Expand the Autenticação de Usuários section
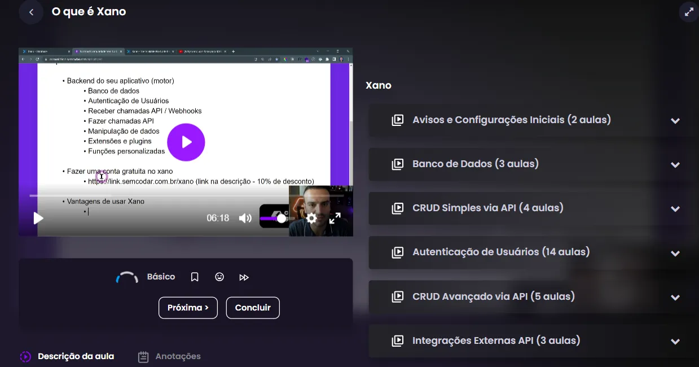The image size is (699, 367). coord(675,252)
